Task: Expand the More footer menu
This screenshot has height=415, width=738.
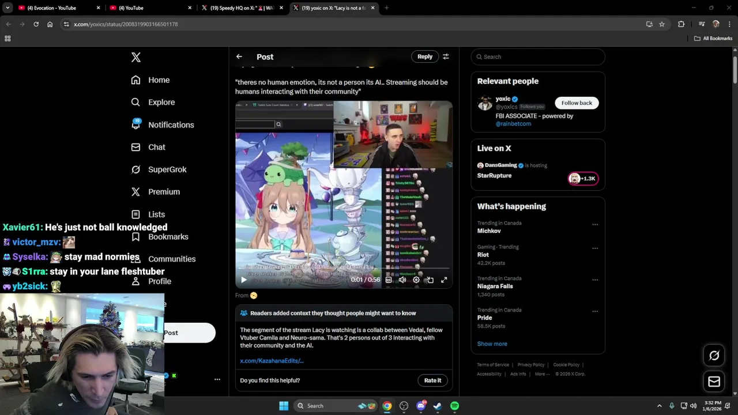Action: click(541, 374)
